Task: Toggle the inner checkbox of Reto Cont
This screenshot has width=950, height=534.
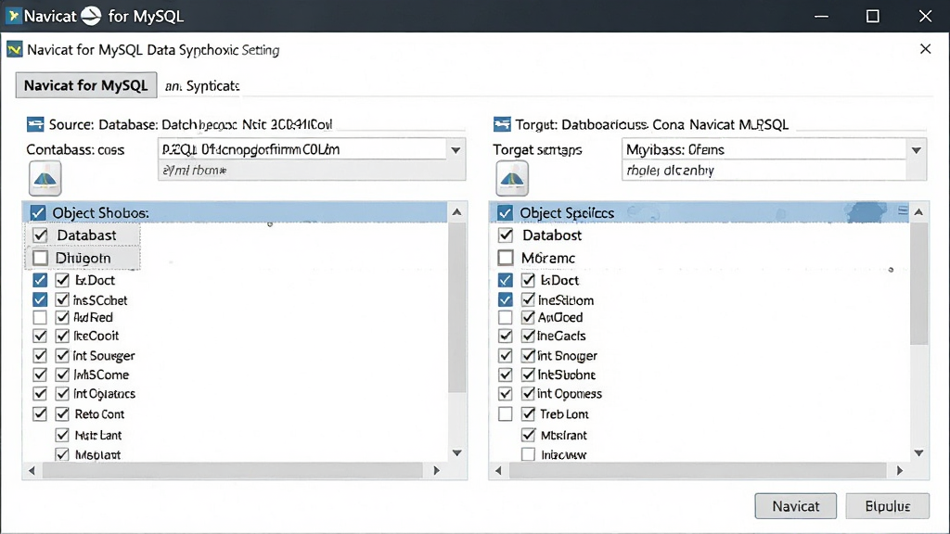Action: click(62, 414)
